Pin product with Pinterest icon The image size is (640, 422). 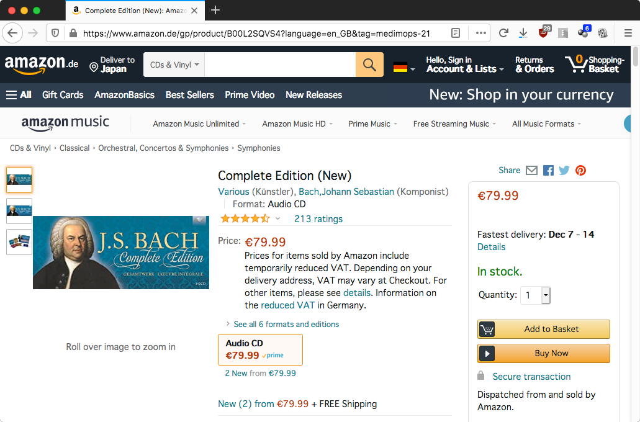coord(580,171)
